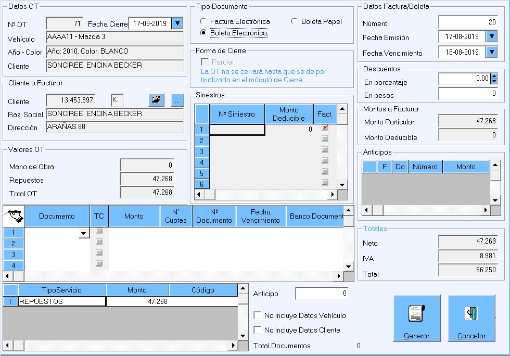Select Factura Electrónica document type
This screenshot has height=356, width=510.
coord(204,21)
